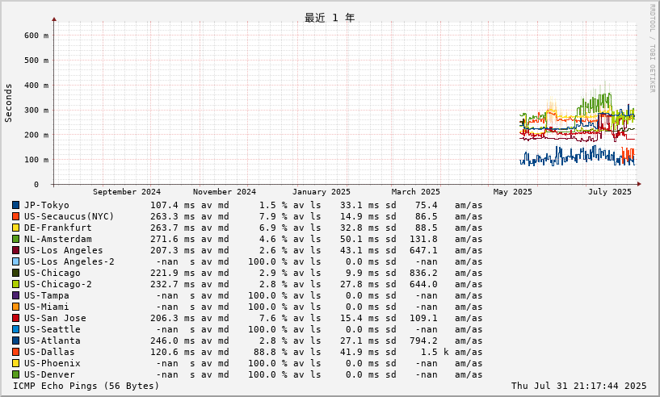Select the US-Secaucus(NYC) legend label

(69, 216)
